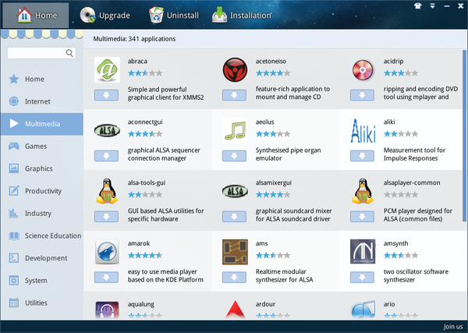468x333 pixels.
Task: Select the Internet category
Action: [42, 101]
